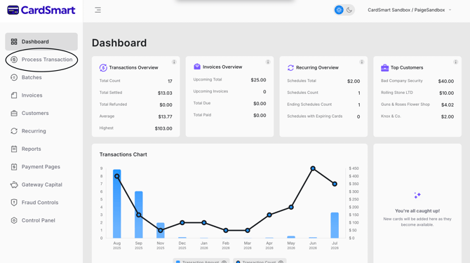Toggle Transaction Count legend visibility

pos(260,262)
